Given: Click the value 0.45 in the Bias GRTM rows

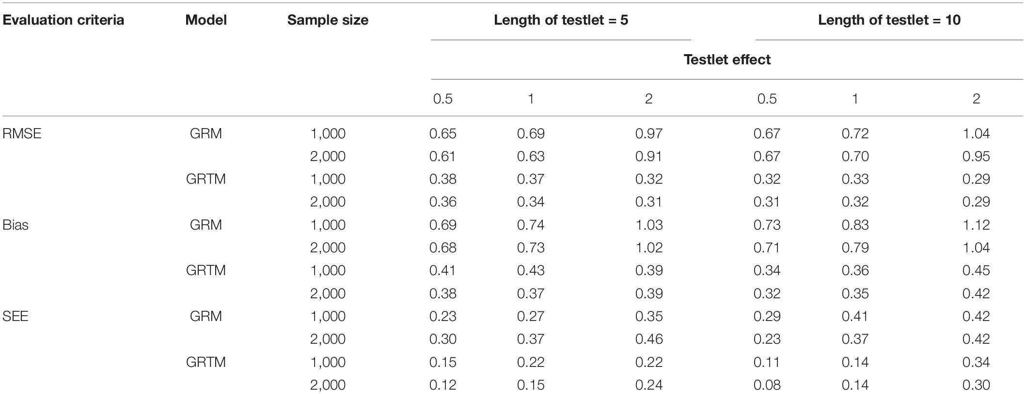Looking at the screenshot, I should (x=976, y=270).
